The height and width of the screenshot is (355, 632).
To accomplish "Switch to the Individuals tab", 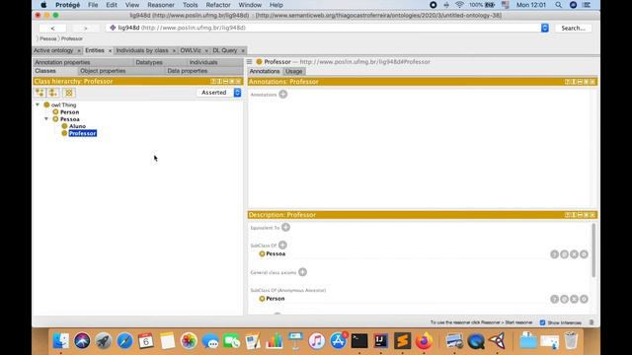I will pyautogui.click(x=203, y=62).
